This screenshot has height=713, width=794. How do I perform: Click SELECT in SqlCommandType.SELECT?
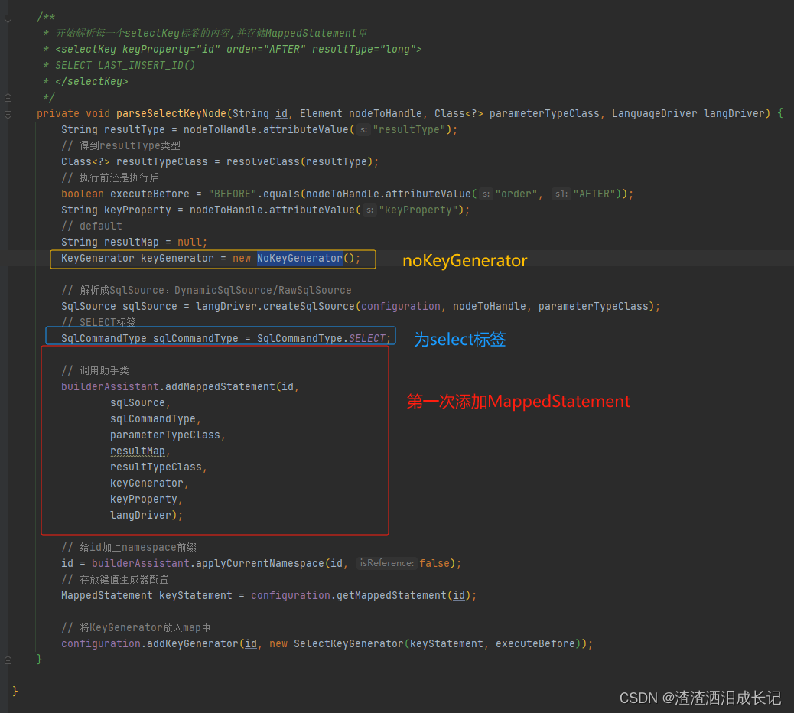tap(367, 338)
